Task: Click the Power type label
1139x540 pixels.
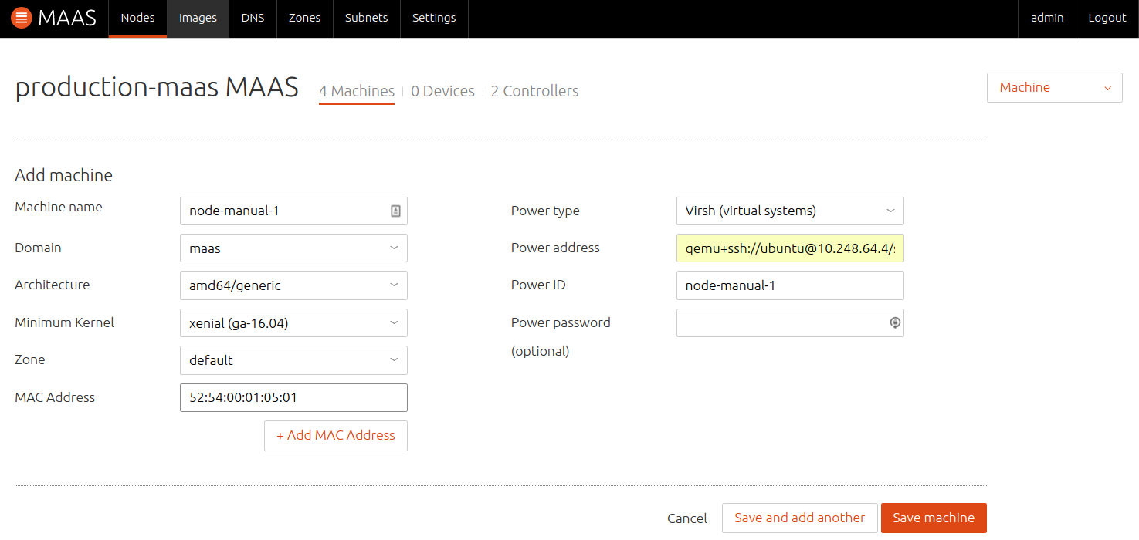Action: point(545,211)
